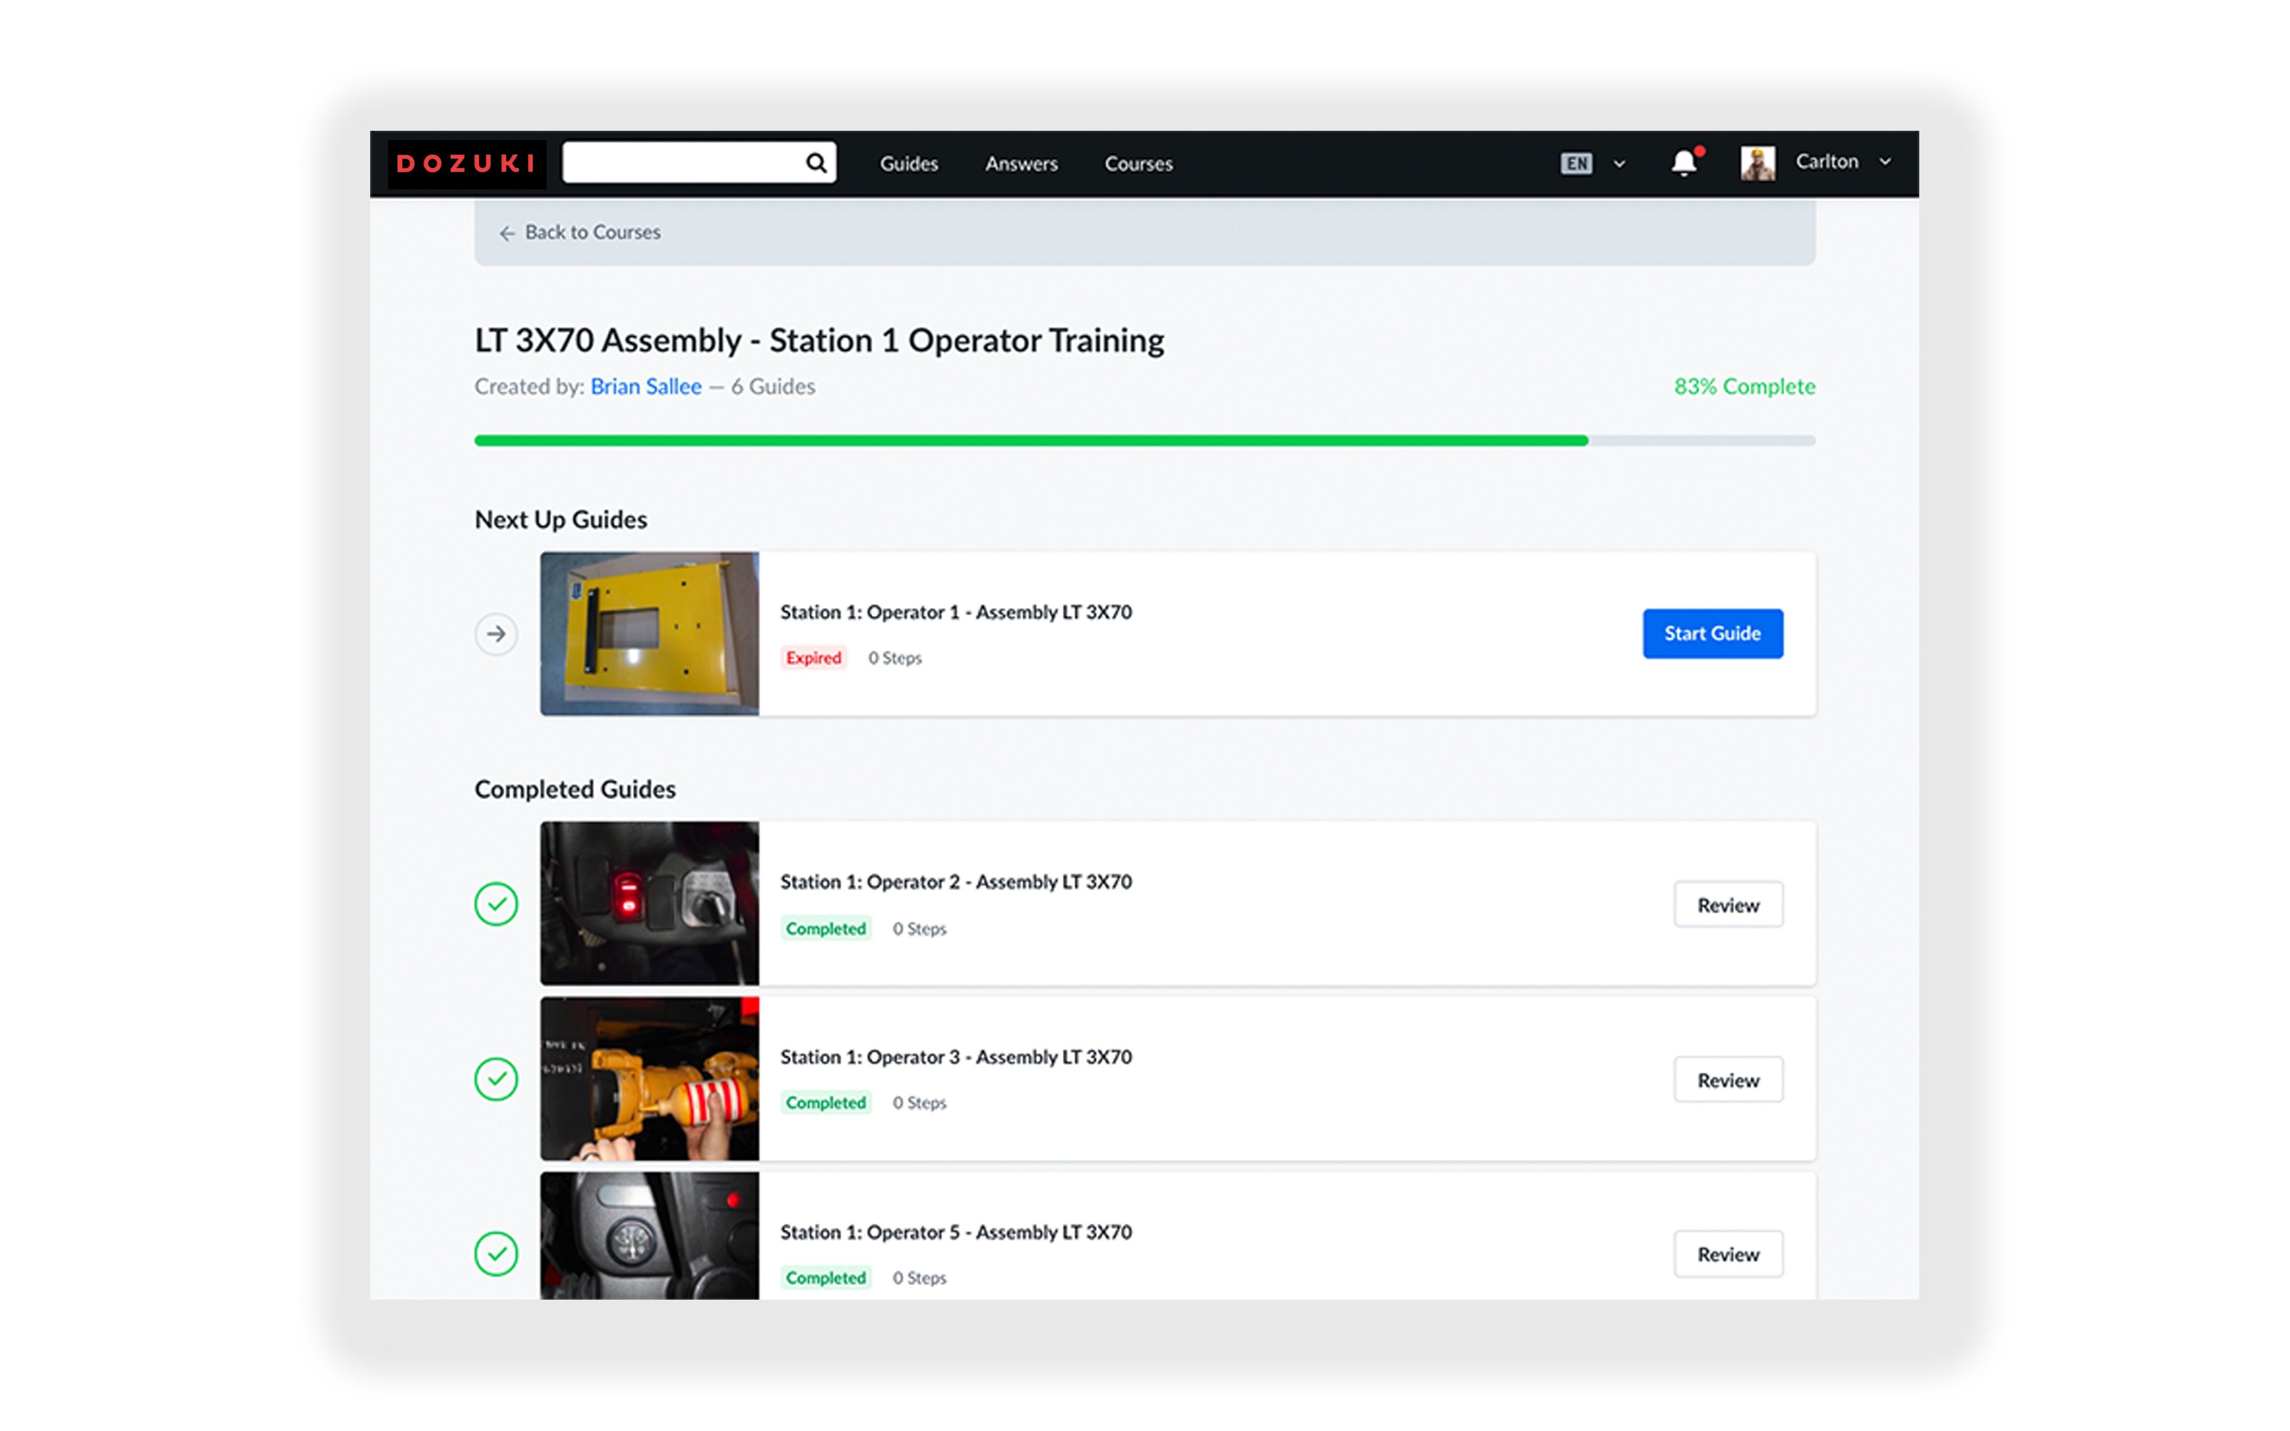Open the Guides menu
The height and width of the screenshot is (1431, 2290).
909,164
